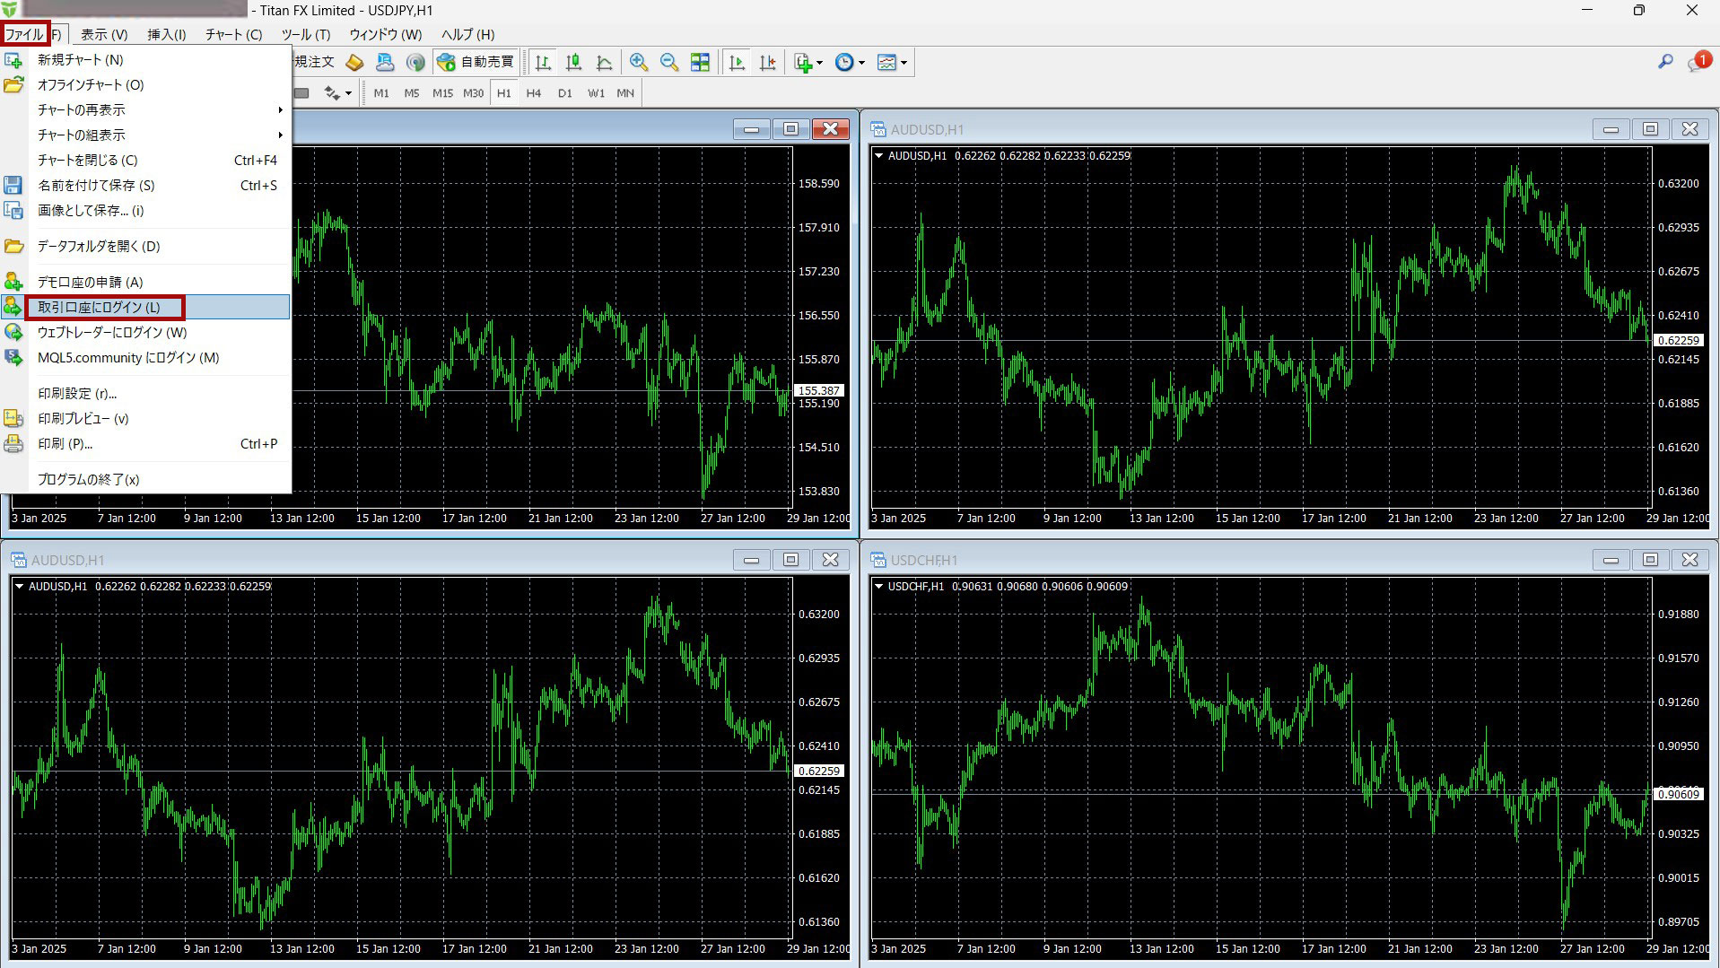
Task: Switch chart to line chart display
Action: (604, 62)
